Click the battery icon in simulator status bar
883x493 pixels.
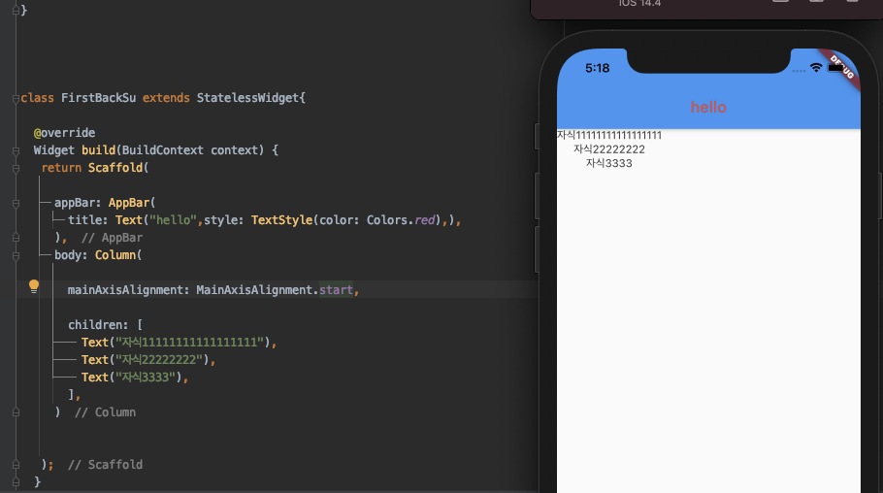835,68
